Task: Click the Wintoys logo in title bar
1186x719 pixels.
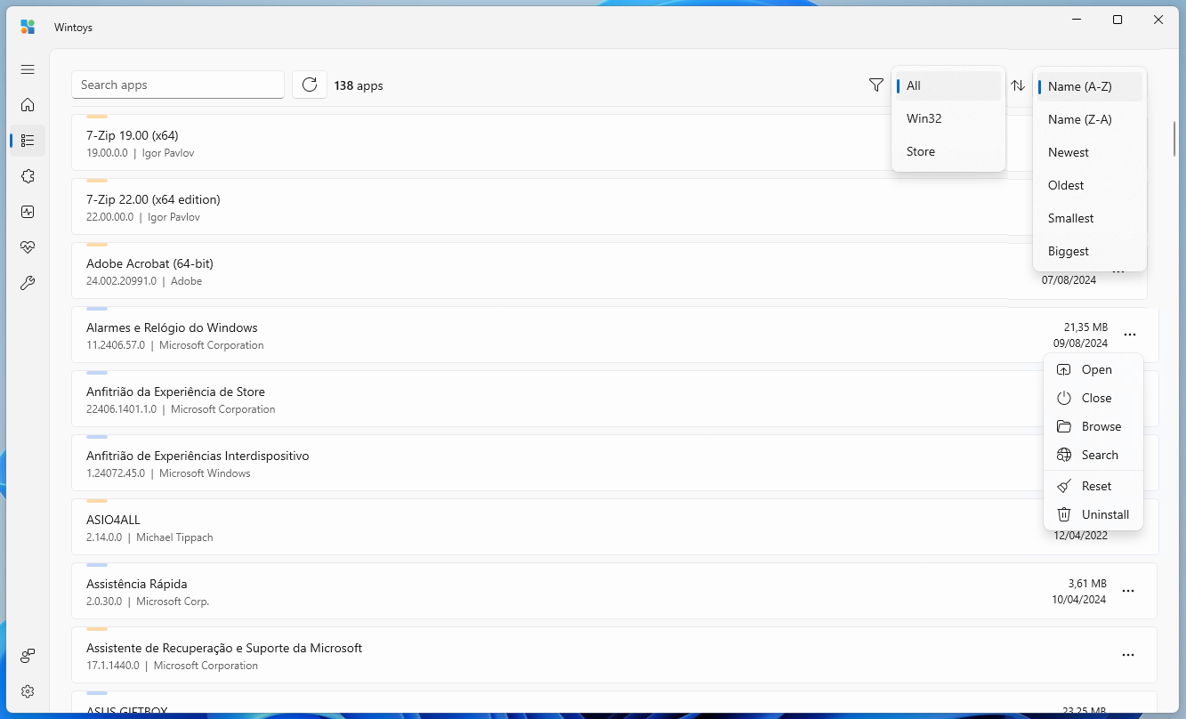Action: pos(28,27)
